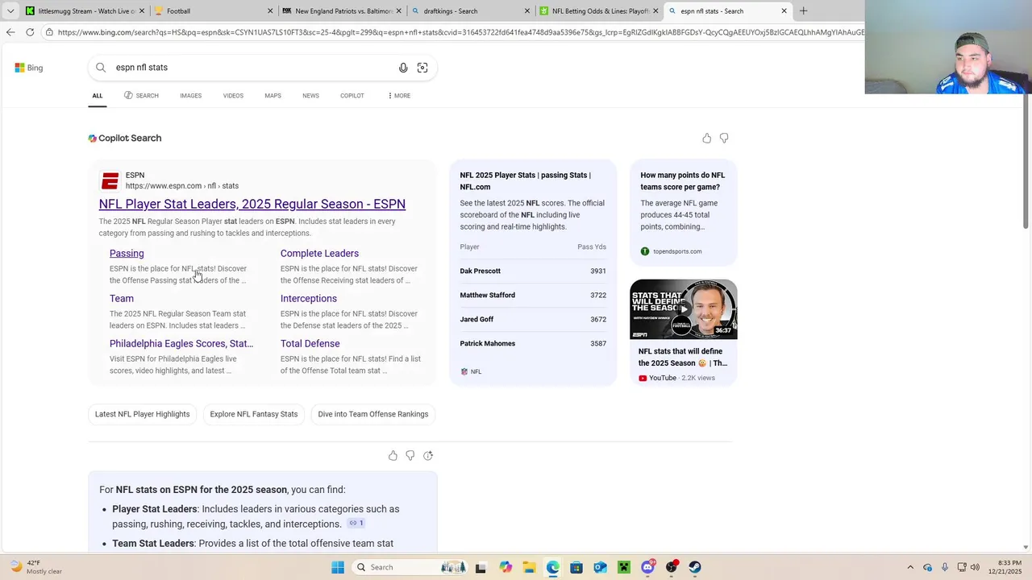Switch to the Football browser tab
Screen dimensions: 1032x580
click(213, 11)
